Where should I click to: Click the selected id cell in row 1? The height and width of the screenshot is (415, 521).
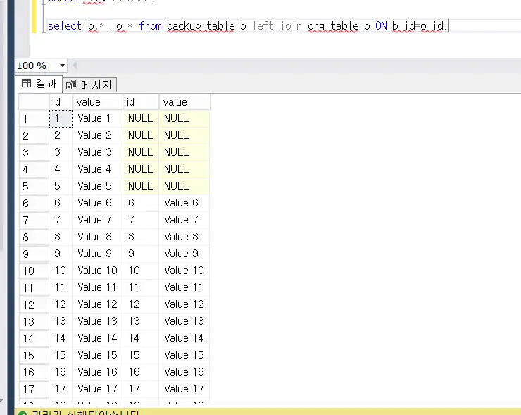61,118
